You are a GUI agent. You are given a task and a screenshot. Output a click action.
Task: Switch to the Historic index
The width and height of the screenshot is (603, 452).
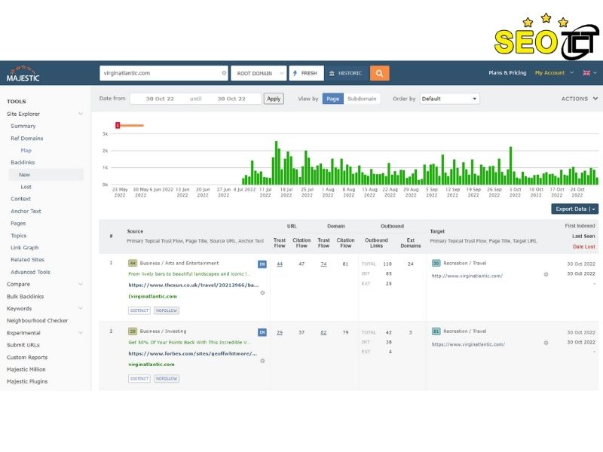(x=346, y=73)
